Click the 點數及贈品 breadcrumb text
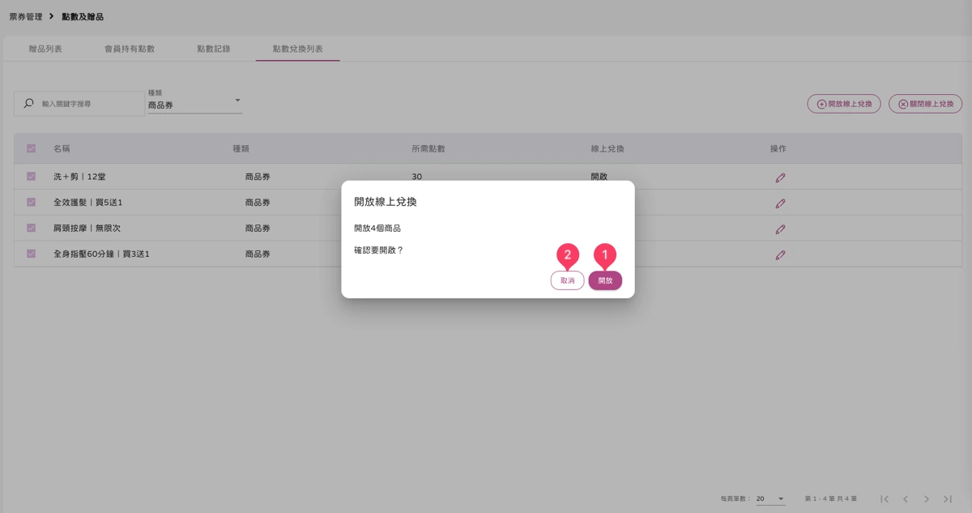This screenshot has width=972, height=513. point(83,16)
